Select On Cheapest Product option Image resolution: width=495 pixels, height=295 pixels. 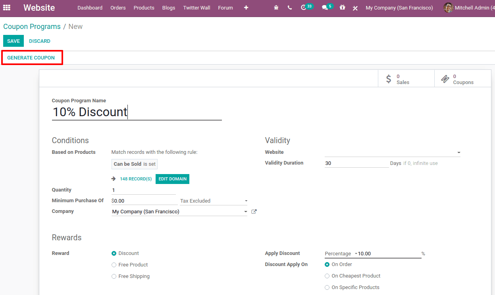[x=327, y=276]
